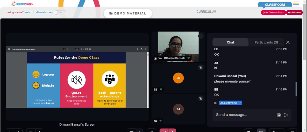Download the shared PDF

coord(138,49)
